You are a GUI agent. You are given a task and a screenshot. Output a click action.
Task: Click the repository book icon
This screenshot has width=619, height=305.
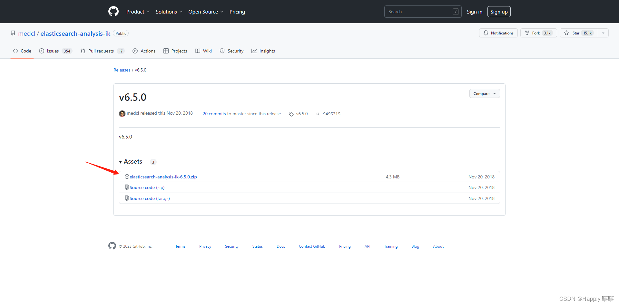click(x=13, y=33)
